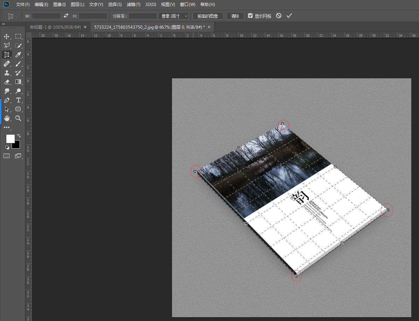419x321 pixels.
Task: Close the 5733224_175803543750_2.jpg tab
Action: (x=209, y=27)
